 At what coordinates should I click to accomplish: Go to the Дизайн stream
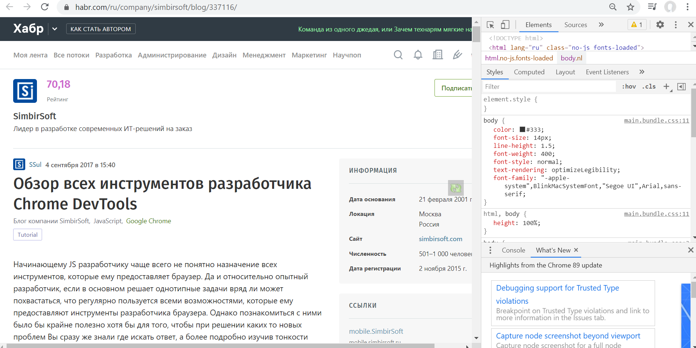[x=224, y=55]
